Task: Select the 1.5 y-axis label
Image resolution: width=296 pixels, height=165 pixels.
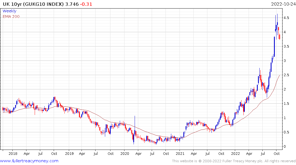Action: 286,104
